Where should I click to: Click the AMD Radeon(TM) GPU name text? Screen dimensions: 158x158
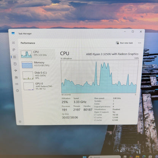[x=44, y=86]
